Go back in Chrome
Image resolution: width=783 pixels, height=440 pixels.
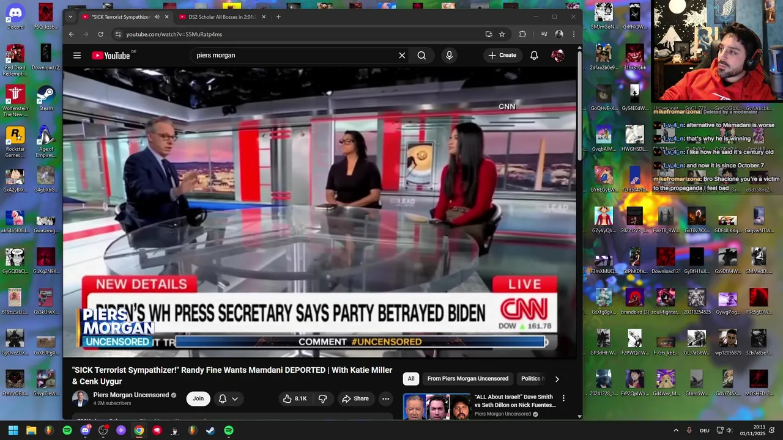click(x=71, y=34)
